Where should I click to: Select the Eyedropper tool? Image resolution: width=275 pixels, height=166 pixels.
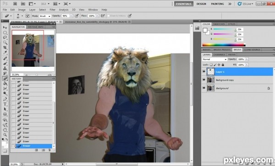[5, 53]
